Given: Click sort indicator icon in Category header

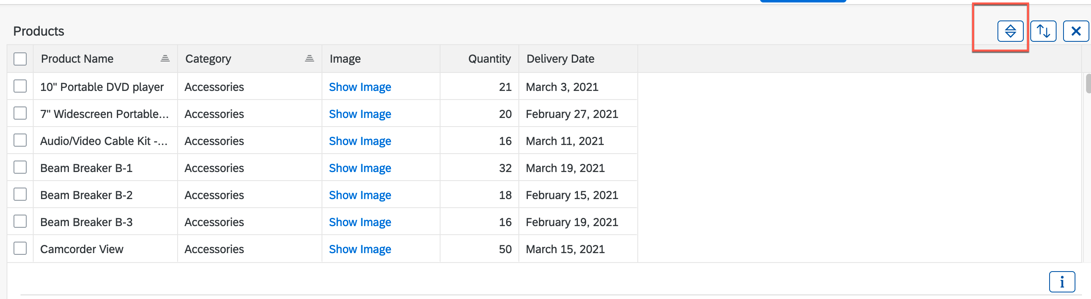Looking at the screenshot, I should tap(309, 58).
